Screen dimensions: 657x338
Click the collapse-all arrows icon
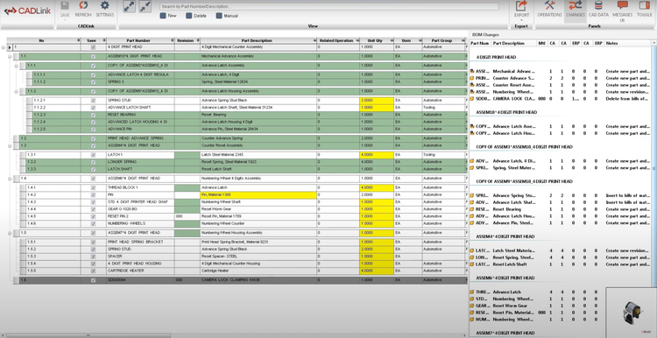pos(145,6)
